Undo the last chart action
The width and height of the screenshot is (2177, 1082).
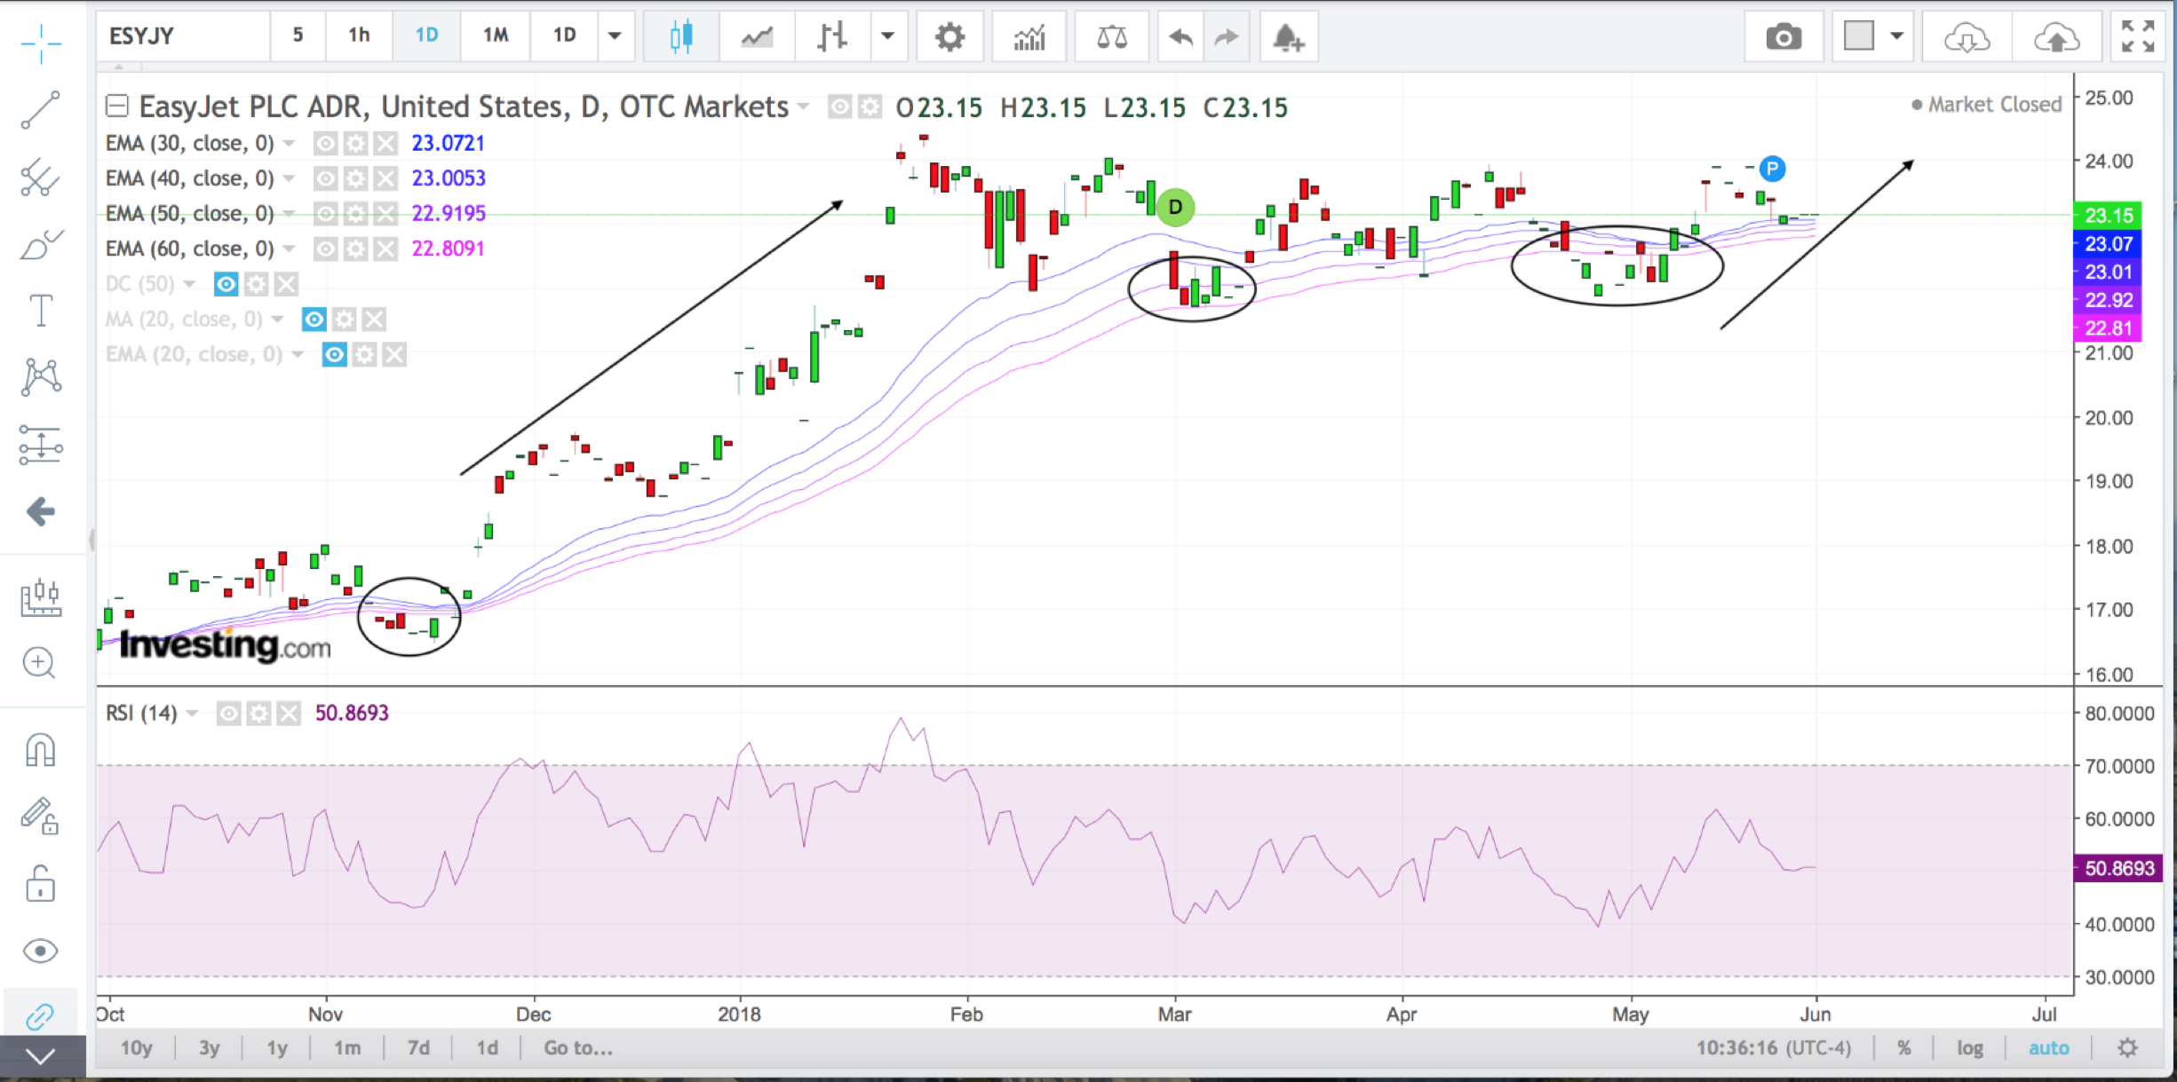pyautogui.click(x=1180, y=37)
